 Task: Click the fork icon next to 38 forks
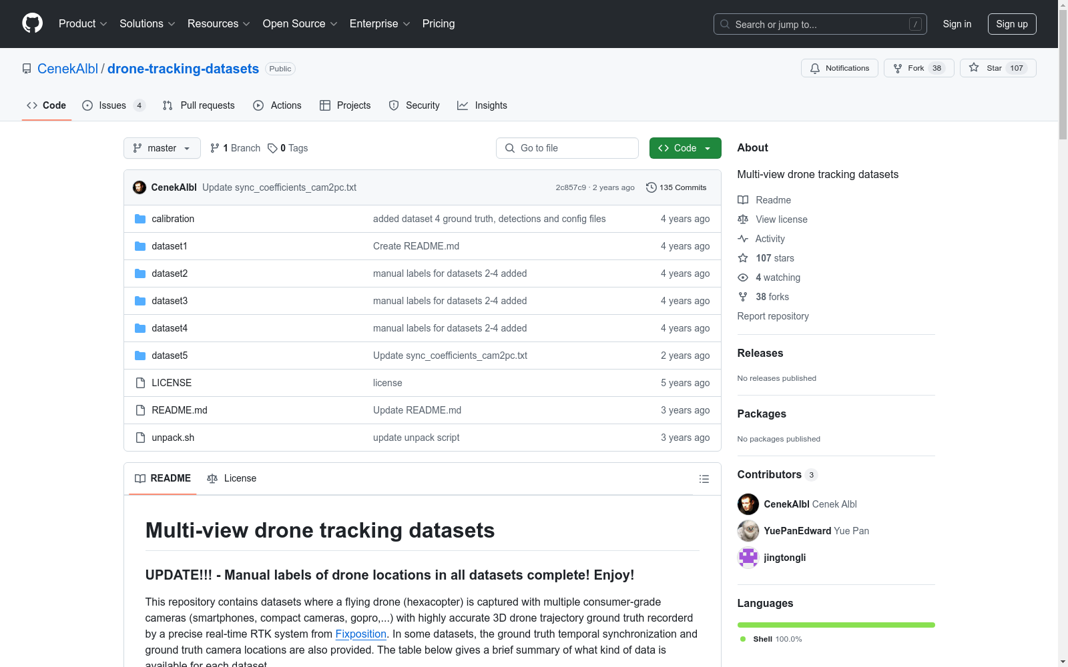743,297
